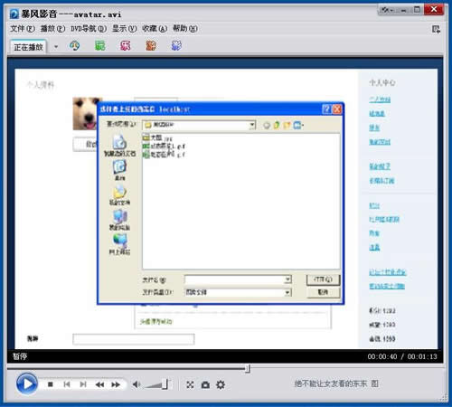This screenshot has width=452, height=407.
Task: Select the network places icon in the dialog sidebar
Action: 119,244
